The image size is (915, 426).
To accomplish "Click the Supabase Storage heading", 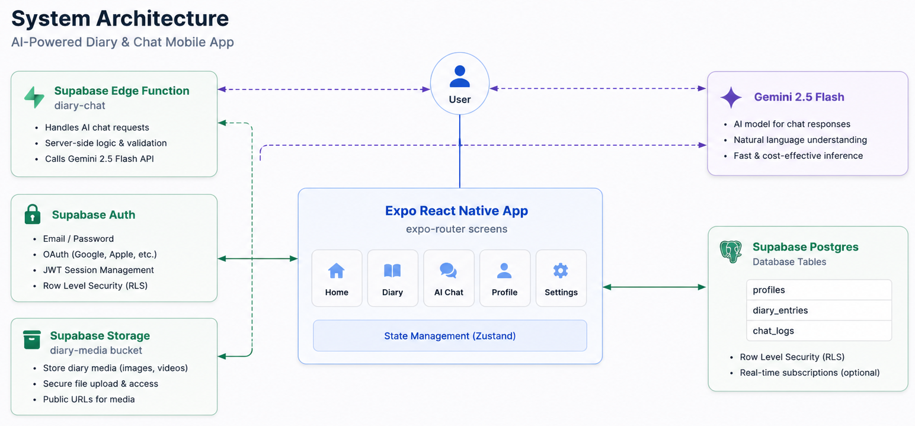I will (100, 335).
